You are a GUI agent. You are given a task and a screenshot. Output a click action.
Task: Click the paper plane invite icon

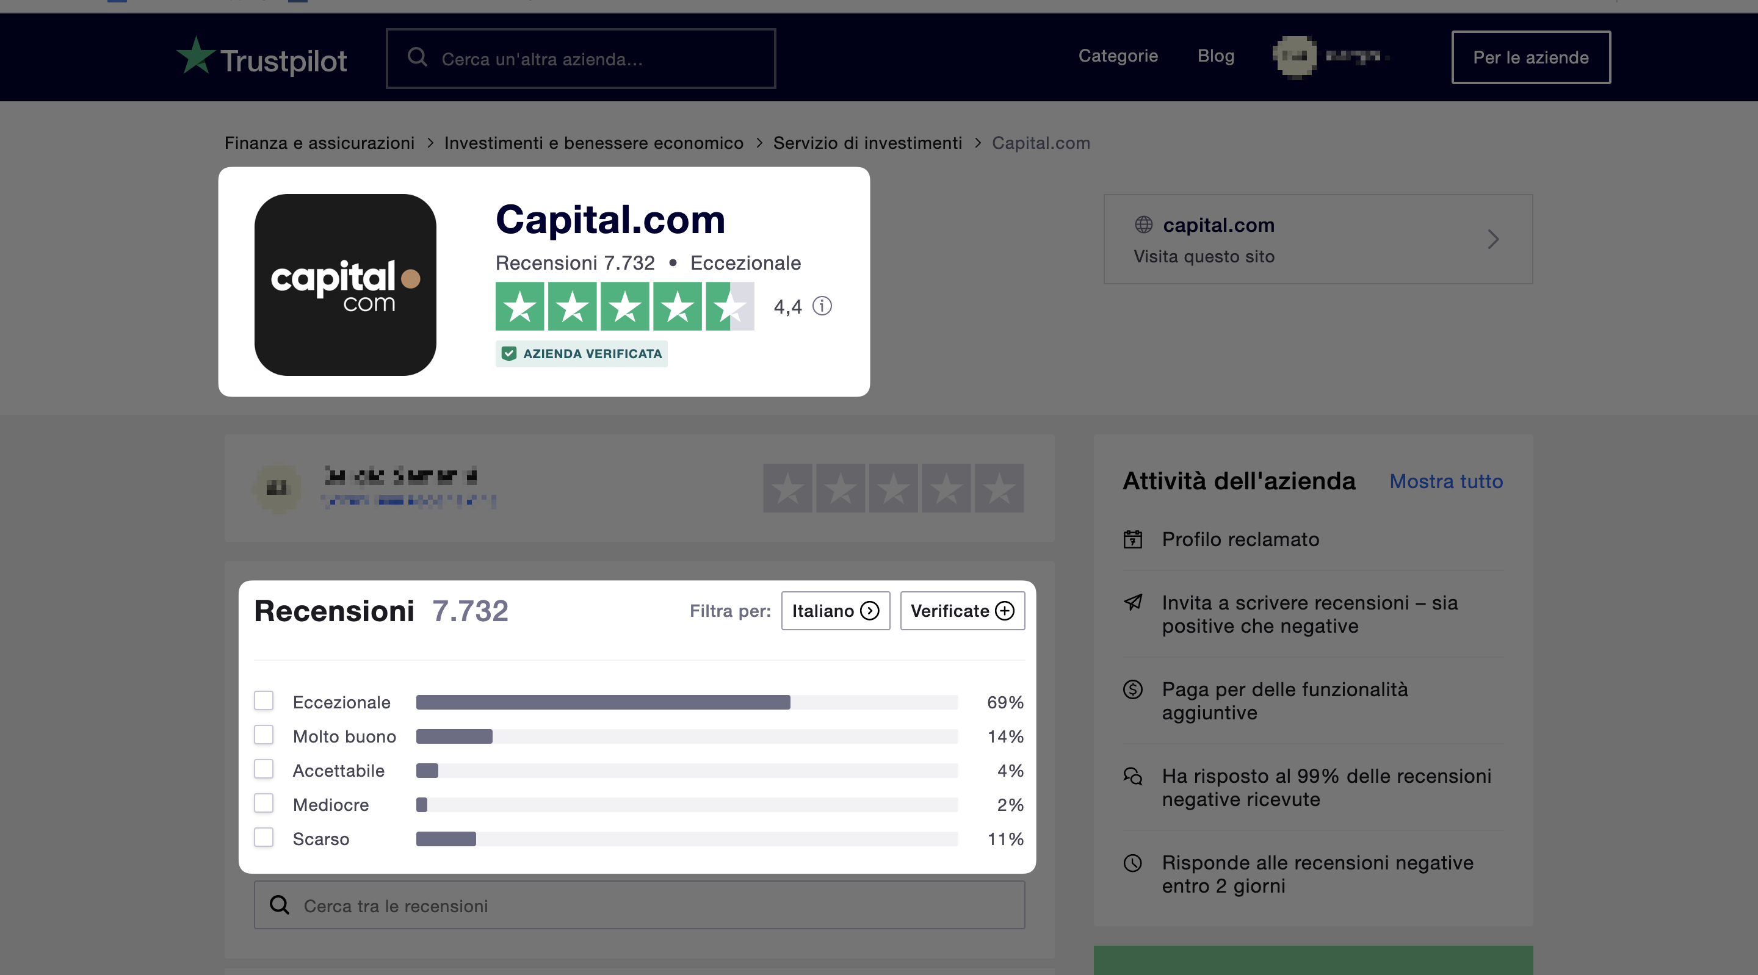1132,602
